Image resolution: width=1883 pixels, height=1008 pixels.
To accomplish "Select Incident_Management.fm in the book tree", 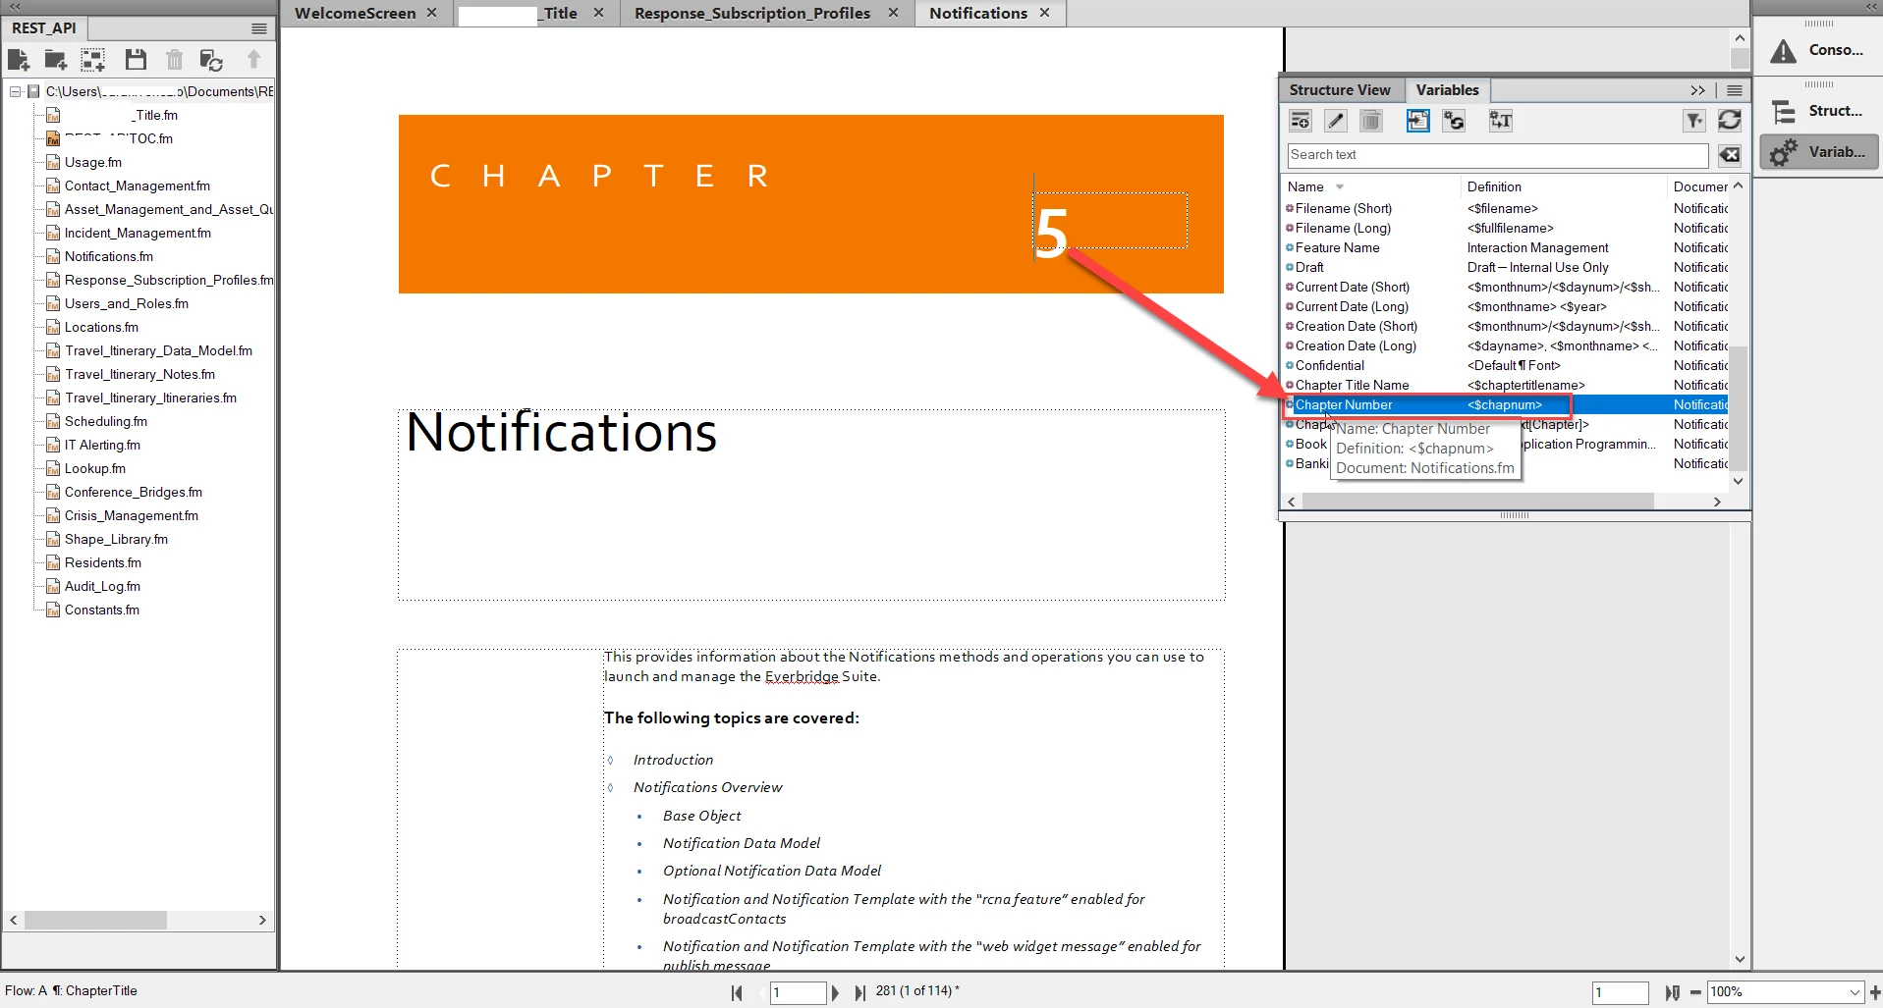I will pyautogui.click(x=138, y=233).
